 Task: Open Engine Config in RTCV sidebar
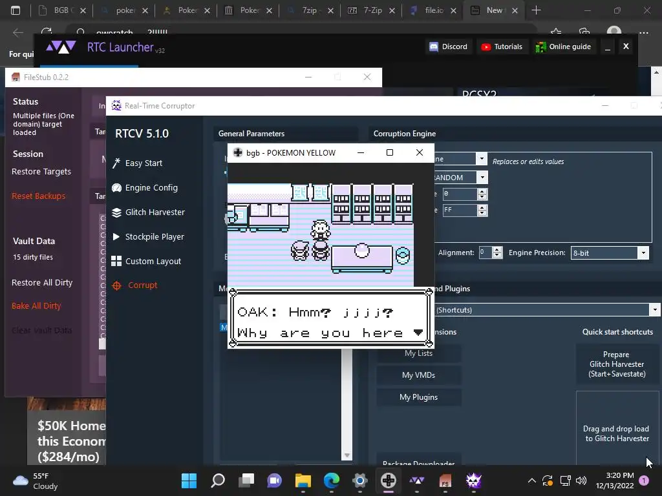coord(145,188)
